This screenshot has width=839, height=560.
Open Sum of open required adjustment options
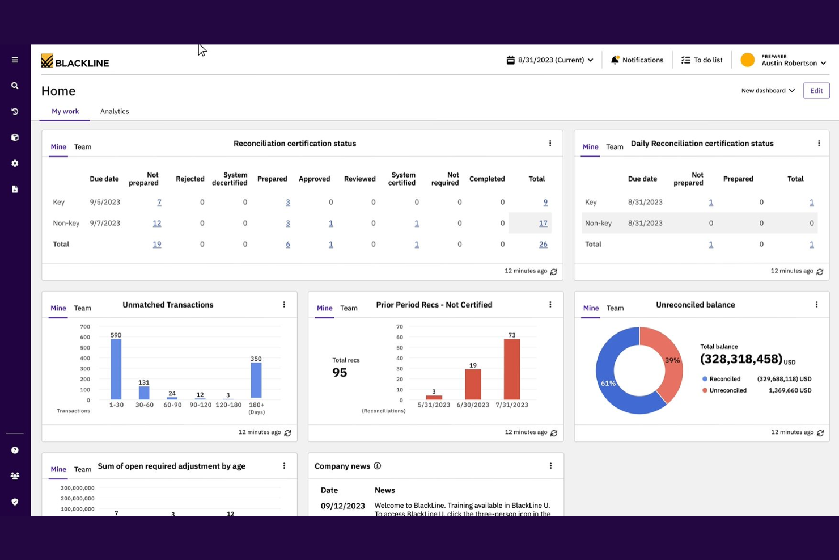pyautogui.click(x=284, y=466)
